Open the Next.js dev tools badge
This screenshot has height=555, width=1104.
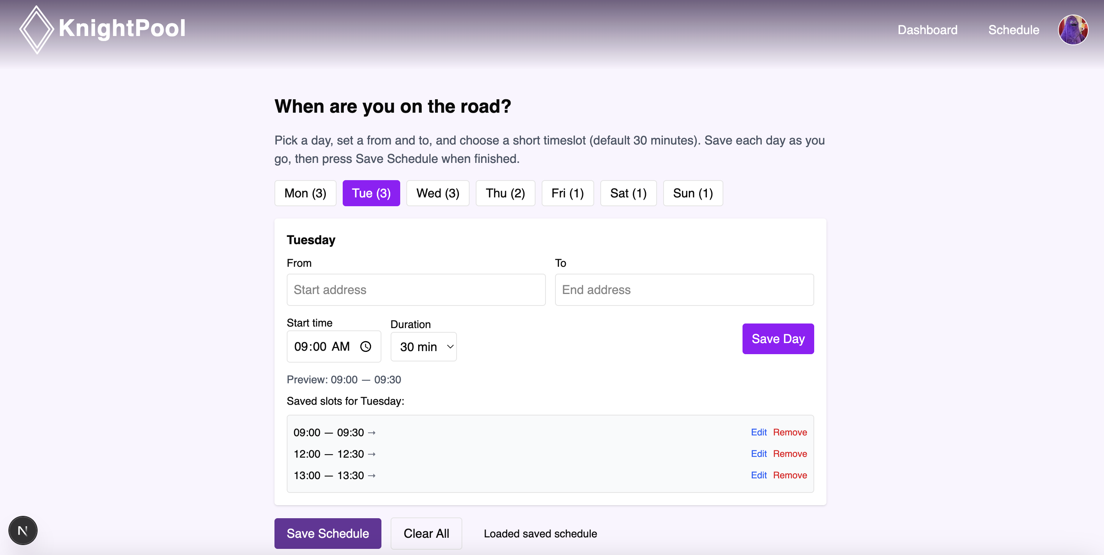coord(23,530)
